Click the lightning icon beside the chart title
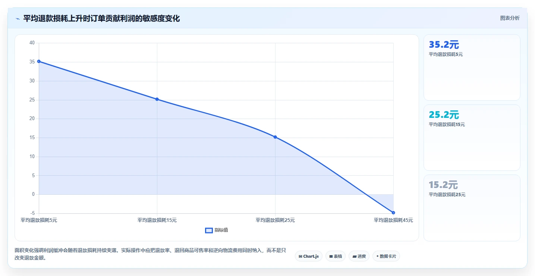 (x=18, y=18)
